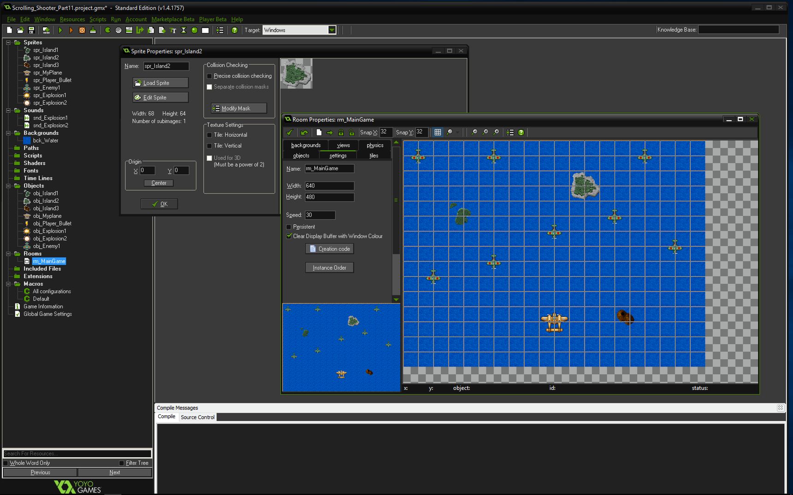The image size is (793, 495).
Task: Enable Tile: Vertical texture setting
Action: click(209, 146)
